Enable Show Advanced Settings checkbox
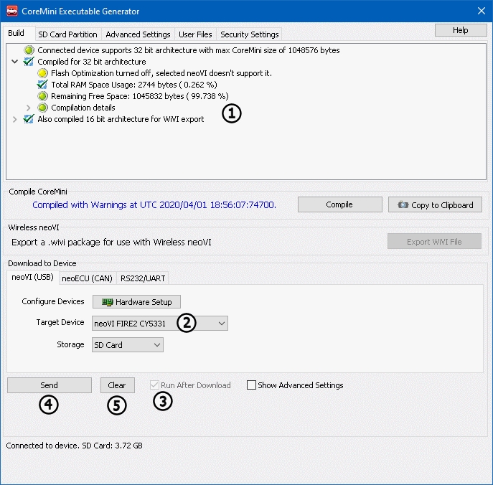The height and width of the screenshot is (485, 493). 251,385
